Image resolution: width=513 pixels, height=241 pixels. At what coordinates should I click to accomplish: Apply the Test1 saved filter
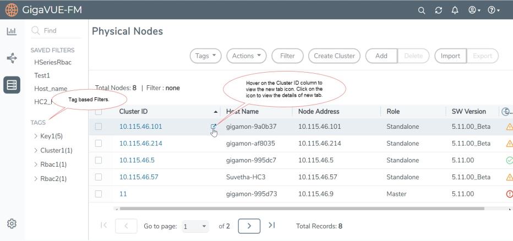(x=42, y=75)
